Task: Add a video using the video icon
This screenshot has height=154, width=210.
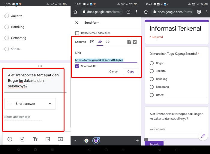Action: coord(60,139)
